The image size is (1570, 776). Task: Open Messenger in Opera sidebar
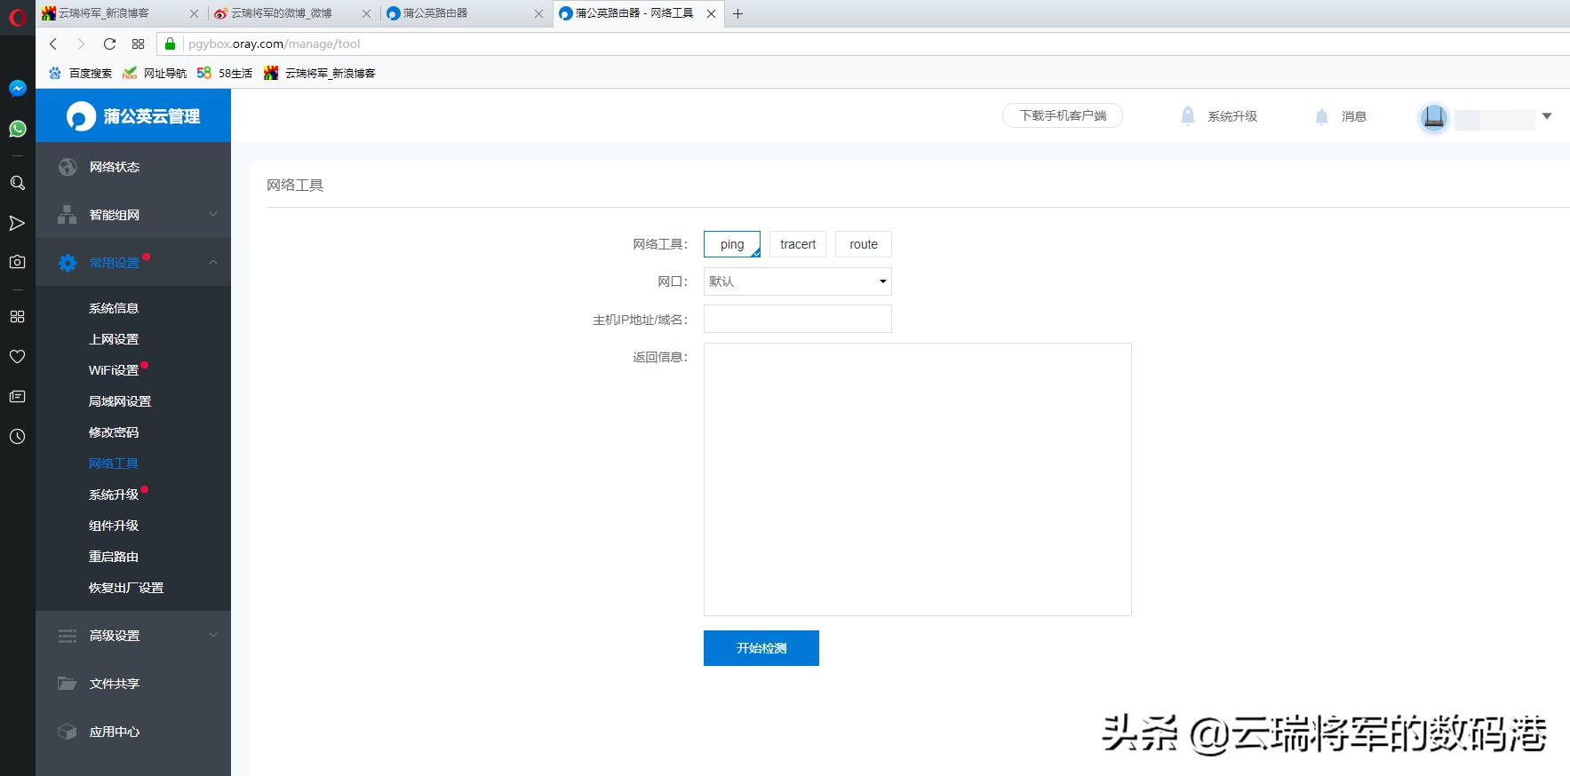click(x=17, y=88)
